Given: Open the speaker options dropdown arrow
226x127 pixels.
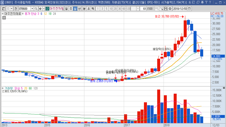Looking at the screenshot, I should pyautogui.click(x=44, y=9).
